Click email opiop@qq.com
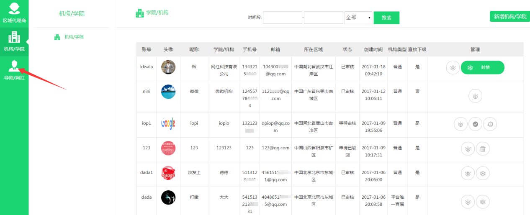Viewport: 530px width, 215px height. (x=275, y=127)
